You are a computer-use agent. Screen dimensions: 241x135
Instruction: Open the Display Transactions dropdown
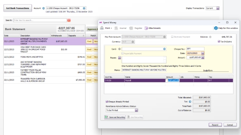click(218, 8)
